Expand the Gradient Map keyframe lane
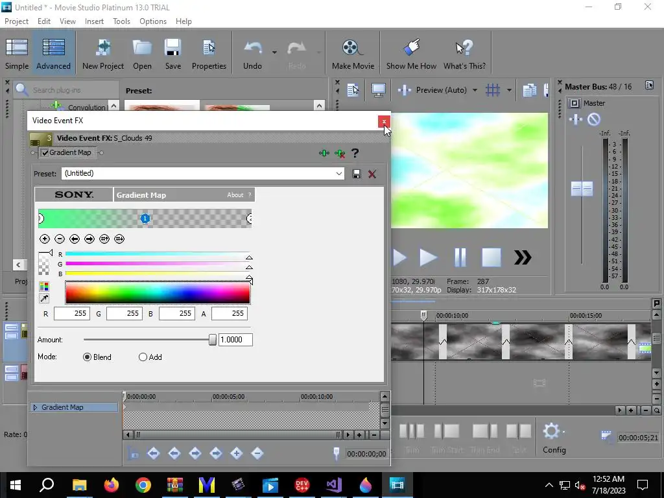This screenshot has width=664, height=498. click(x=36, y=407)
